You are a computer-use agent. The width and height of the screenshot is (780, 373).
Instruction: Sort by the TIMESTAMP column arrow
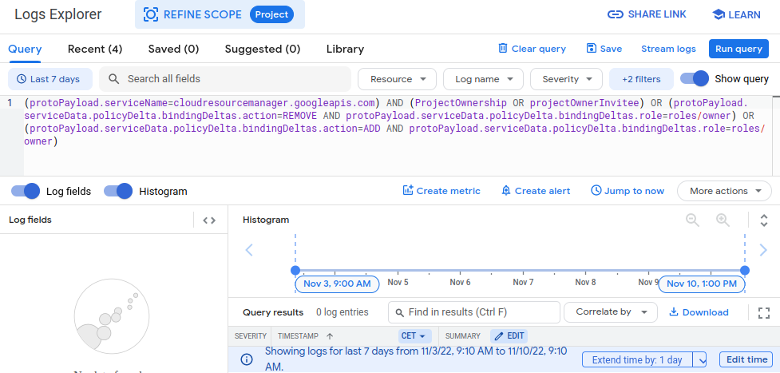tap(330, 336)
